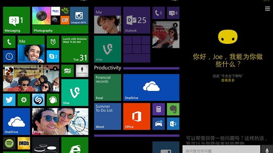Open wide OneDrive tile in Productivity
The image size is (273, 153).
[x=151, y=87]
